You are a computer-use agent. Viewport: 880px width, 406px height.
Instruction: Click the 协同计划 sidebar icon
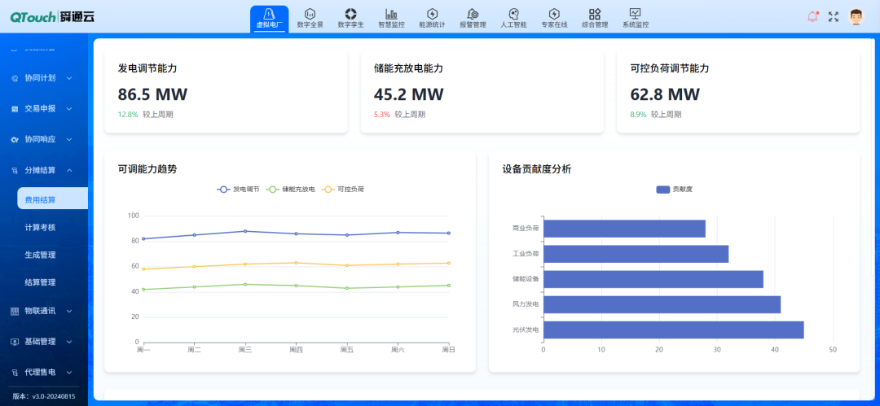click(15, 78)
